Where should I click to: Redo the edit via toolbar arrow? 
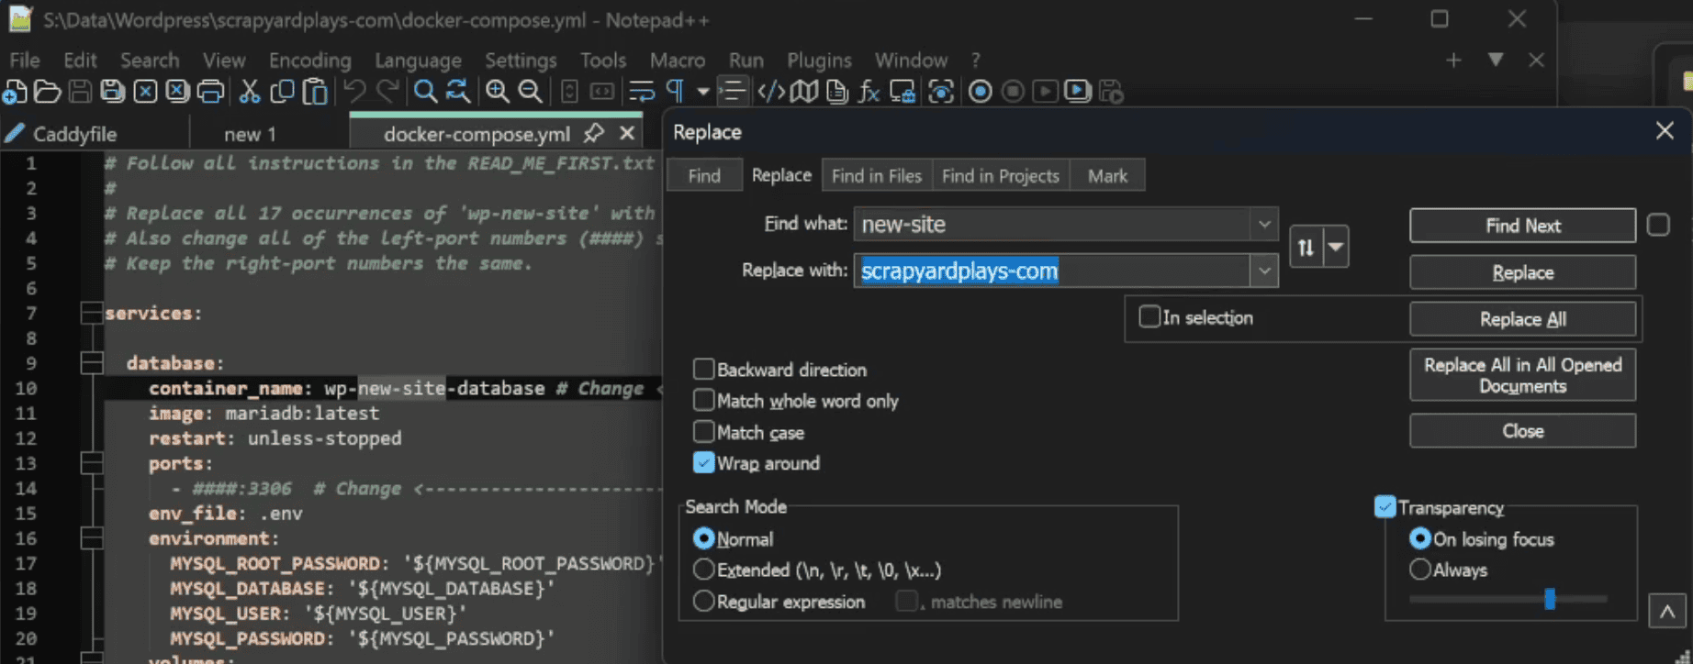click(387, 92)
